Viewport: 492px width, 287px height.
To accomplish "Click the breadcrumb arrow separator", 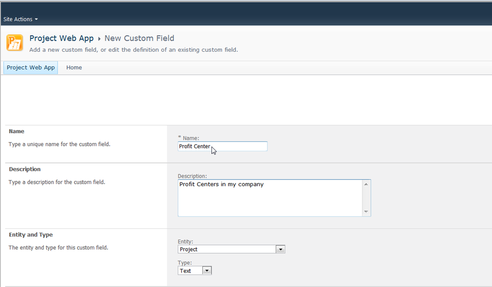I will [x=99, y=39].
